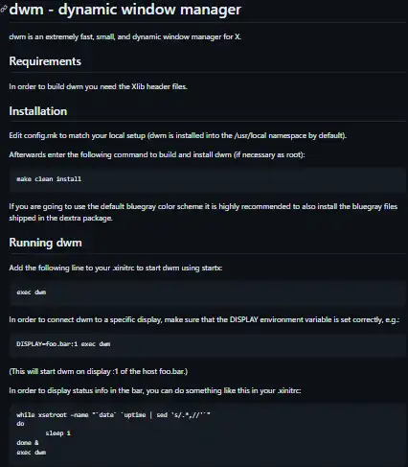Click the 'Edit config.mk to match' paragraph
The width and height of the screenshot is (408, 467).
click(x=178, y=135)
